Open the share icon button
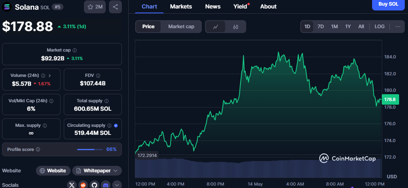Image resolution: width=408 pixels, height=188 pixels. (115, 7)
